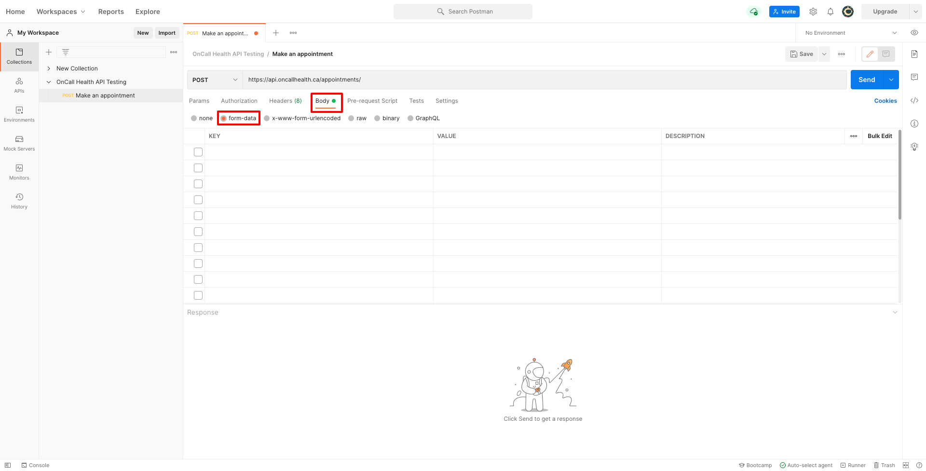Switch to the Pre-request Script tab
The image size is (926, 471).
pos(372,101)
